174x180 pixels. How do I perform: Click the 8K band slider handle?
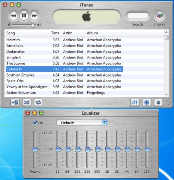pyautogui.click(x=138, y=149)
